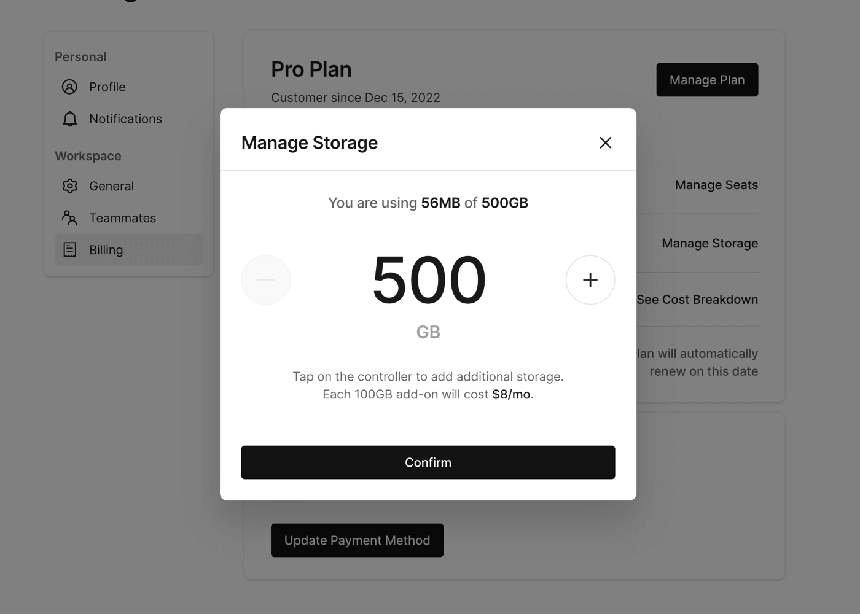The width and height of the screenshot is (860, 614).
Task: Click the 500 storage amount value
Action: pos(429,280)
